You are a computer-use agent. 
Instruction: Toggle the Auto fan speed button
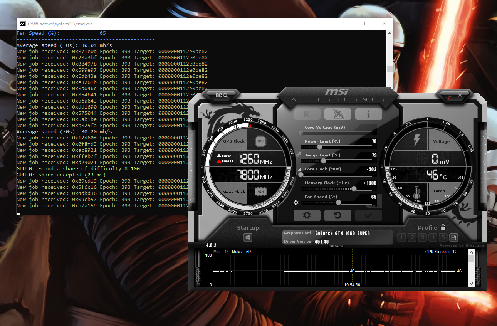(376, 206)
